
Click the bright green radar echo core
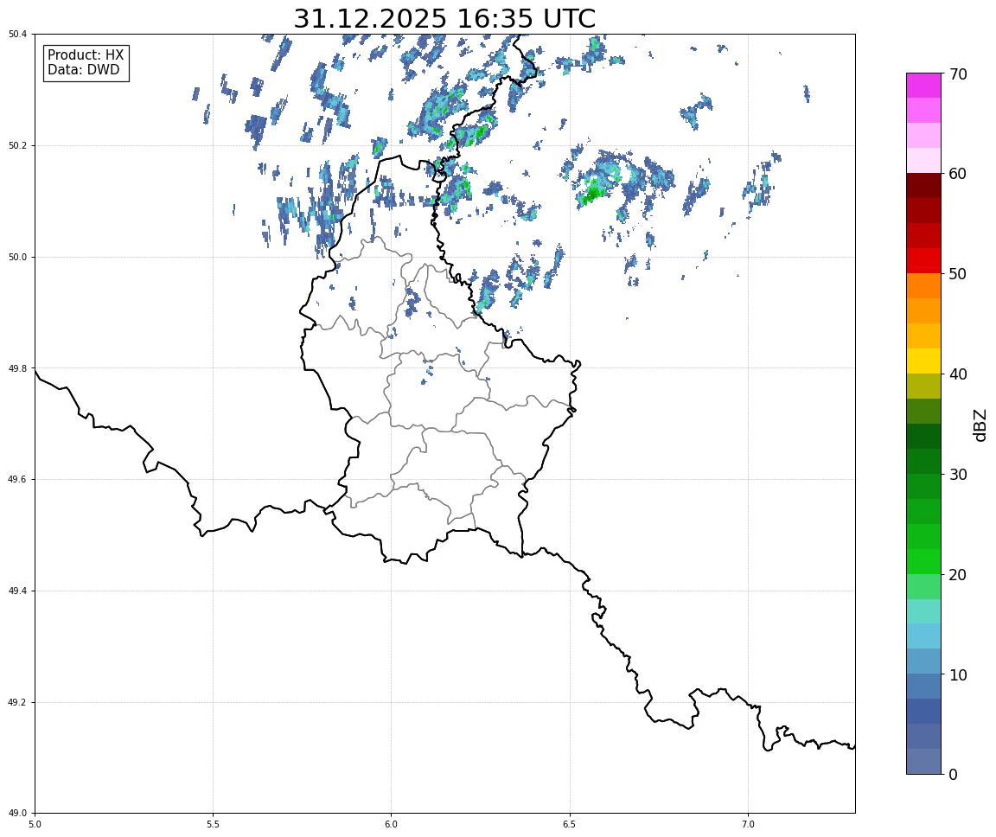pos(592,192)
